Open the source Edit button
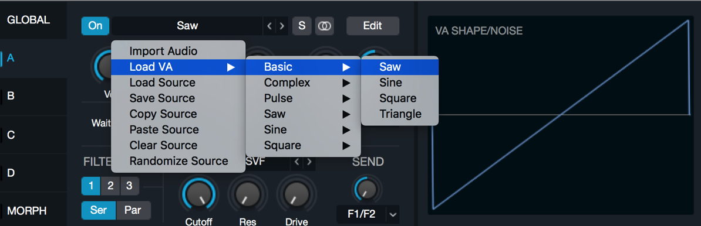 pos(372,26)
